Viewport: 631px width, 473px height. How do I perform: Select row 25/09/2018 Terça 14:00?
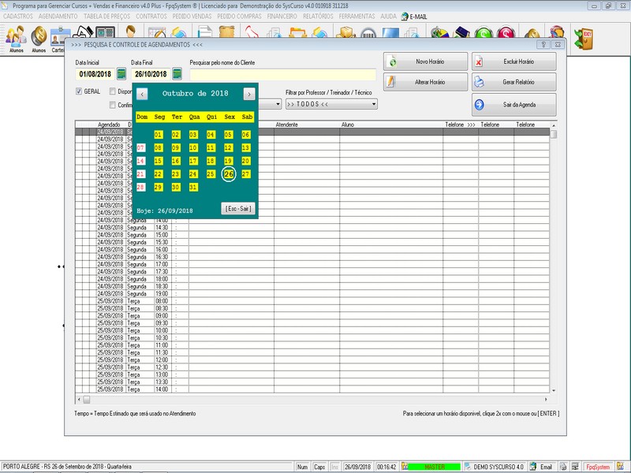click(x=312, y=389)
